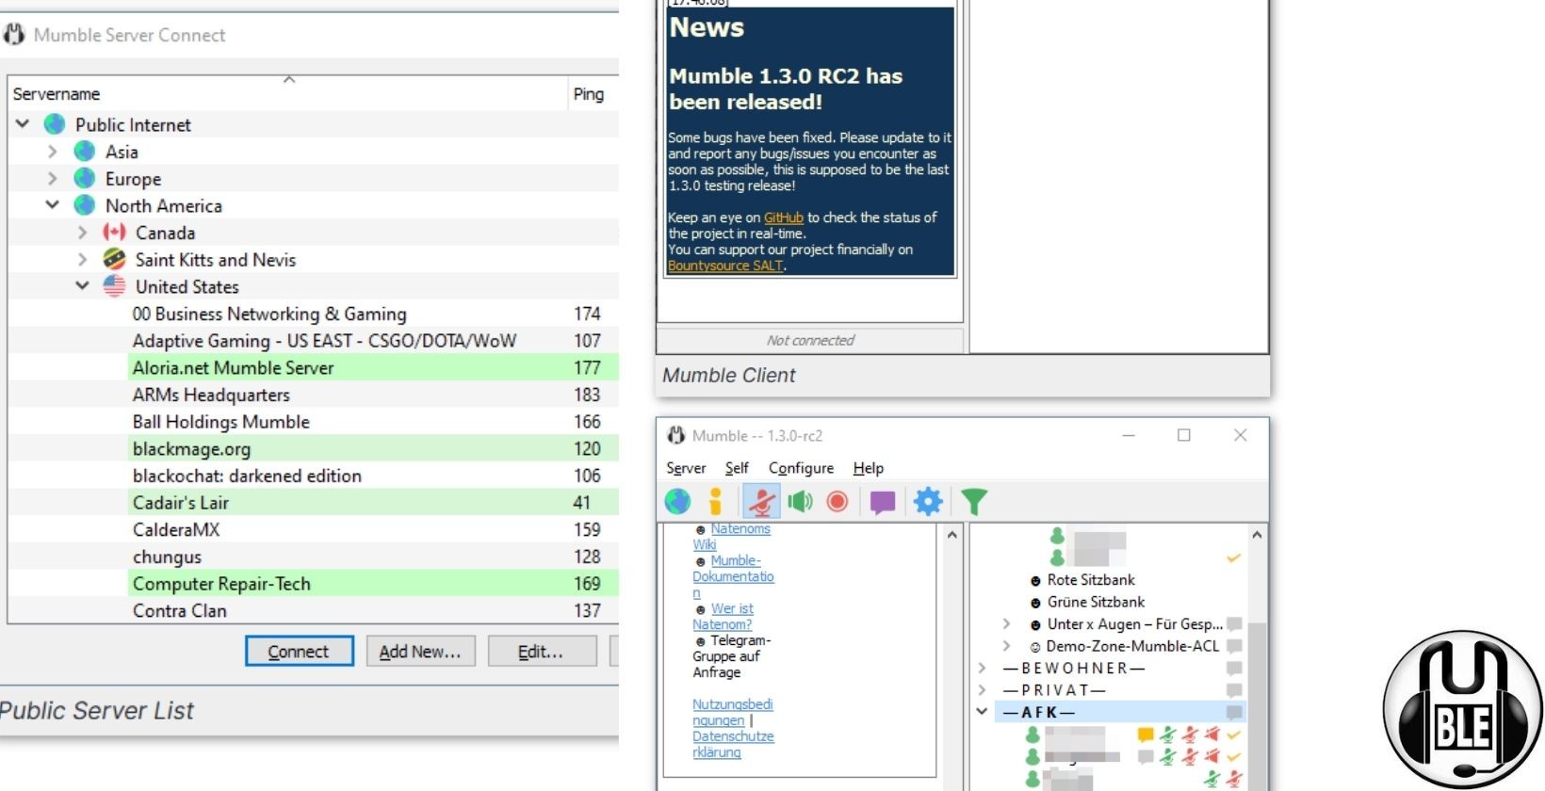
Task: Click the Saint Kitts and Nevis flag icon
Action: (114, 259)
